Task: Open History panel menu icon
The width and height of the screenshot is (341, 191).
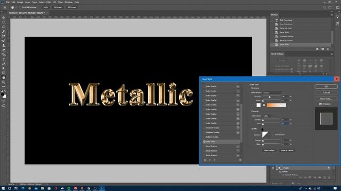Action: coord(331,15)
